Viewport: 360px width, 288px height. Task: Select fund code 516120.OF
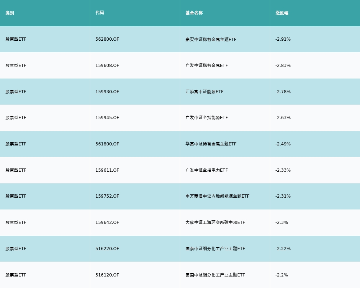click(107, 275)
